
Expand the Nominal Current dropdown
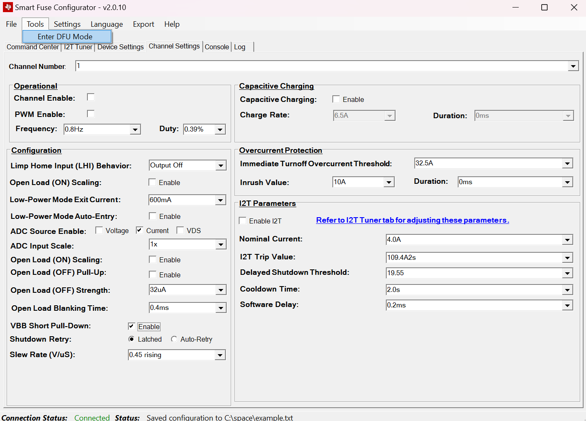coord(567,240)
